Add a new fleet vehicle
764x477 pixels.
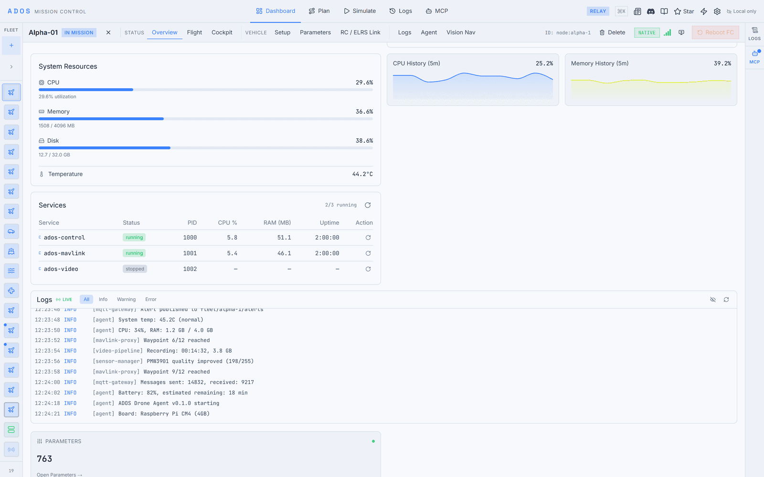tap(11, 46)
